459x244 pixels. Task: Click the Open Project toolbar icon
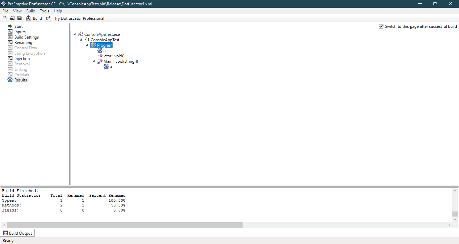point(12,18)
